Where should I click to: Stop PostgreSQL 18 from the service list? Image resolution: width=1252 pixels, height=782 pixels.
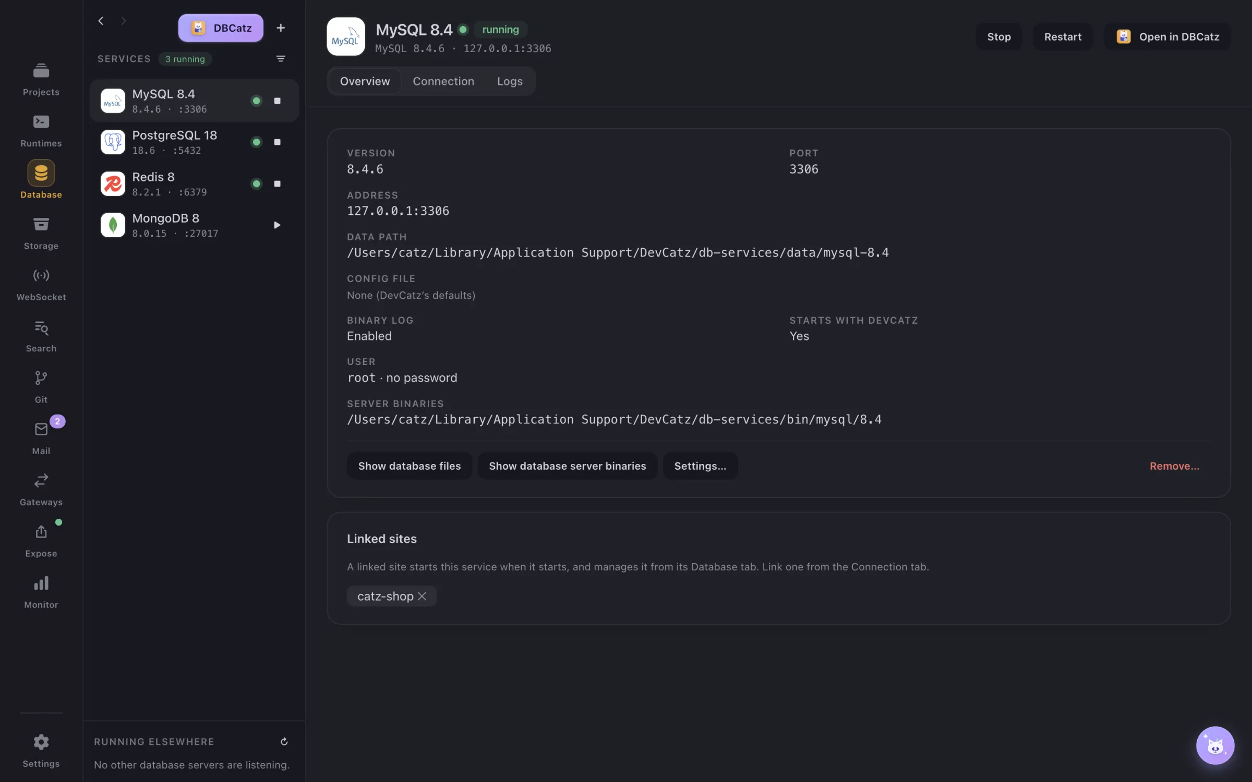[278, 142]
